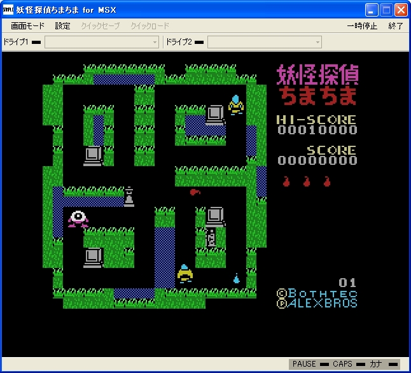The height and width of the screenshot is (373, 411).
Task: Click the hi-score value 00010000
Action: click(x=317, y=130)
